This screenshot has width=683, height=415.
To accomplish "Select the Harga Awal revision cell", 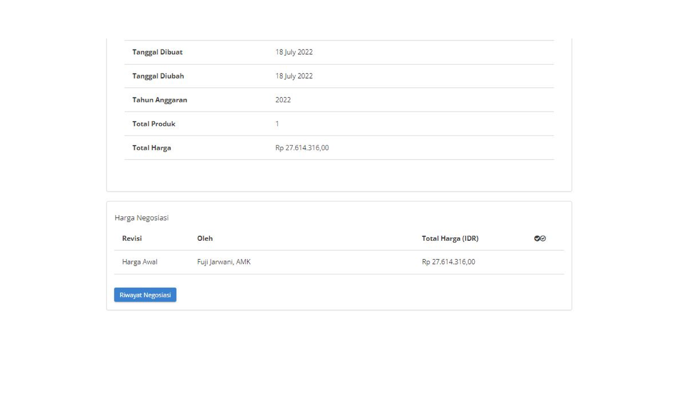I will pos(139,262).
